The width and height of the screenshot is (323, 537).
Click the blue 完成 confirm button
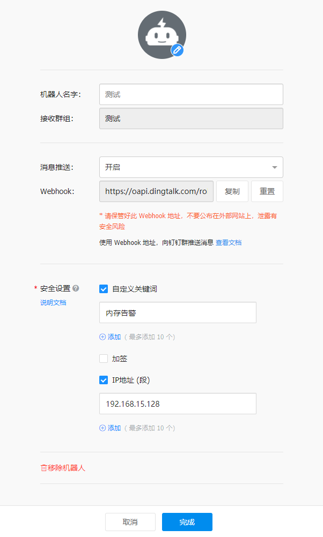click(x=187, y=521)
